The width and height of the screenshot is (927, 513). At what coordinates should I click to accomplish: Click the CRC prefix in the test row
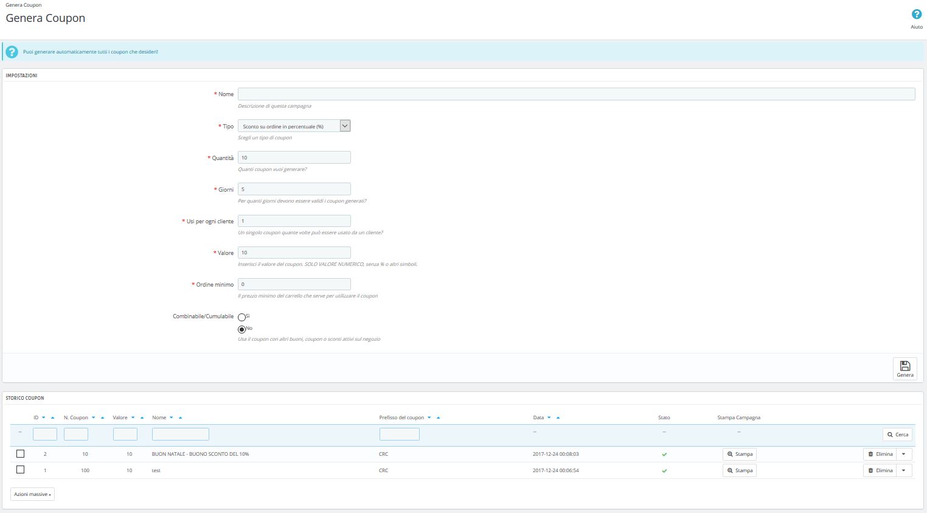[x=383, y=470]
